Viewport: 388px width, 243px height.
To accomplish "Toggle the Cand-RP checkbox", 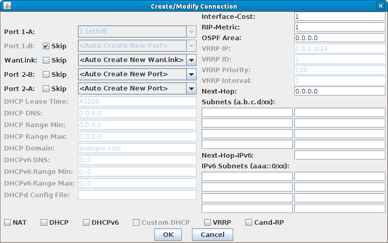I will [248, 223].
